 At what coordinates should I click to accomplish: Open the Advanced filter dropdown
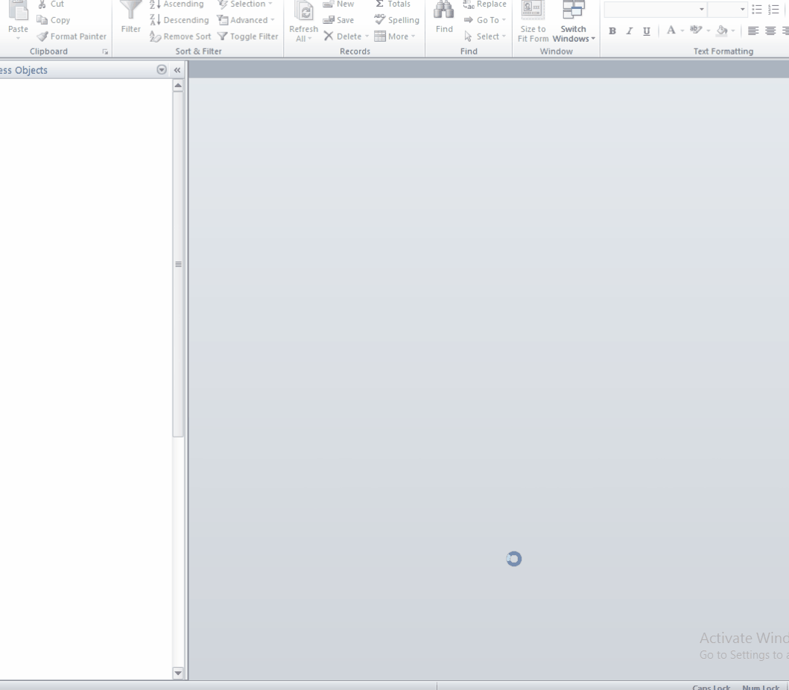click(x=246, y=20)
